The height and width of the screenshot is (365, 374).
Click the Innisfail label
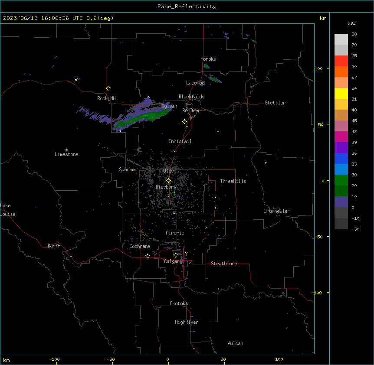(x=180, y=141)
